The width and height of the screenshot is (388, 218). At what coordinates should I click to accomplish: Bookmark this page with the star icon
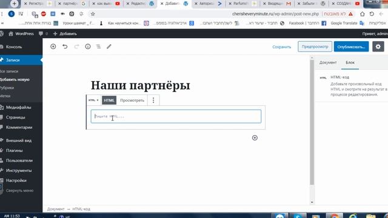tap(93, 14)
